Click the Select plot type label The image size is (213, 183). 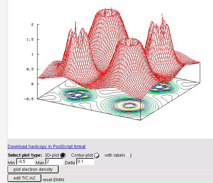point(25,155)
